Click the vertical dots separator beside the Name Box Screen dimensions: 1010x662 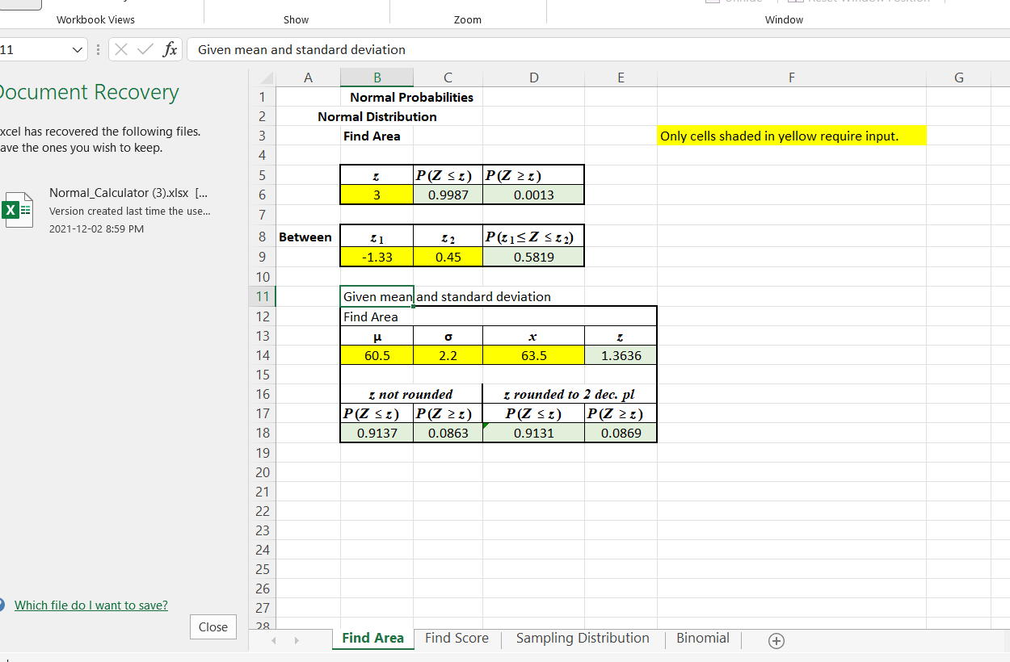tap(97, 49)
